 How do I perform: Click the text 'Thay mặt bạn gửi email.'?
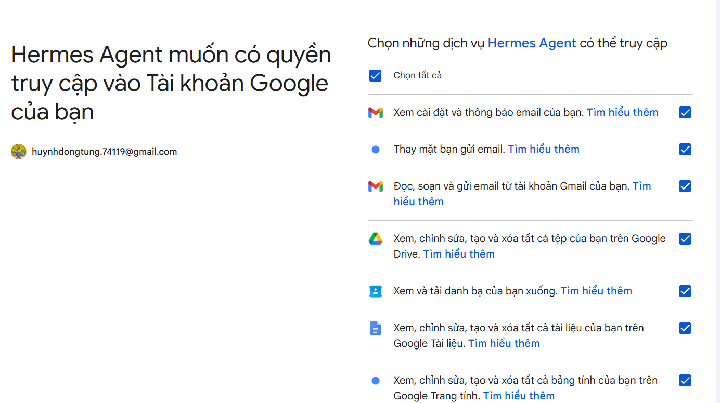click(449, 149)
